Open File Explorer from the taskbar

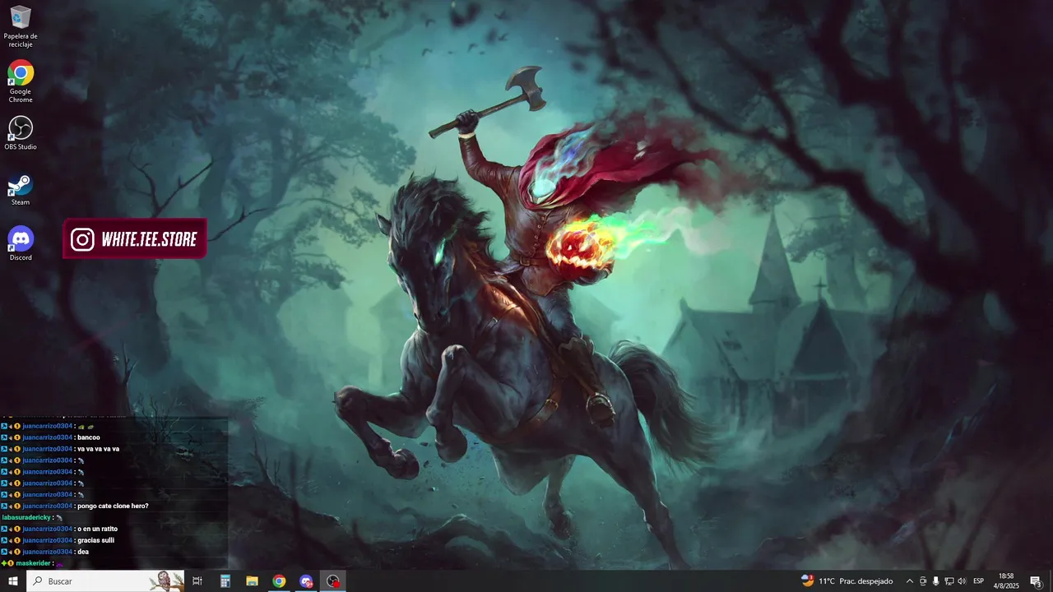click(x=252, y=581)
